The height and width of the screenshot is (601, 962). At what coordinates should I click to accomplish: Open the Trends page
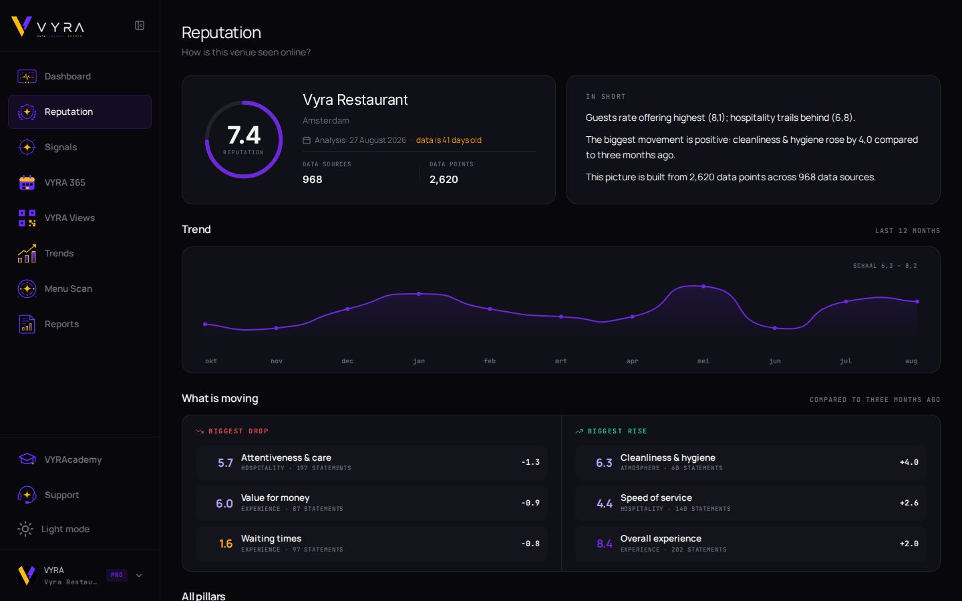(79, 253)
